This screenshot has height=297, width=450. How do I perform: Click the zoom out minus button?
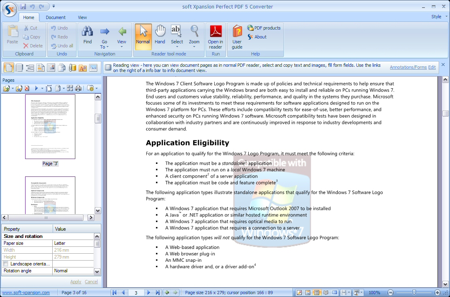(x=390, y=293)
